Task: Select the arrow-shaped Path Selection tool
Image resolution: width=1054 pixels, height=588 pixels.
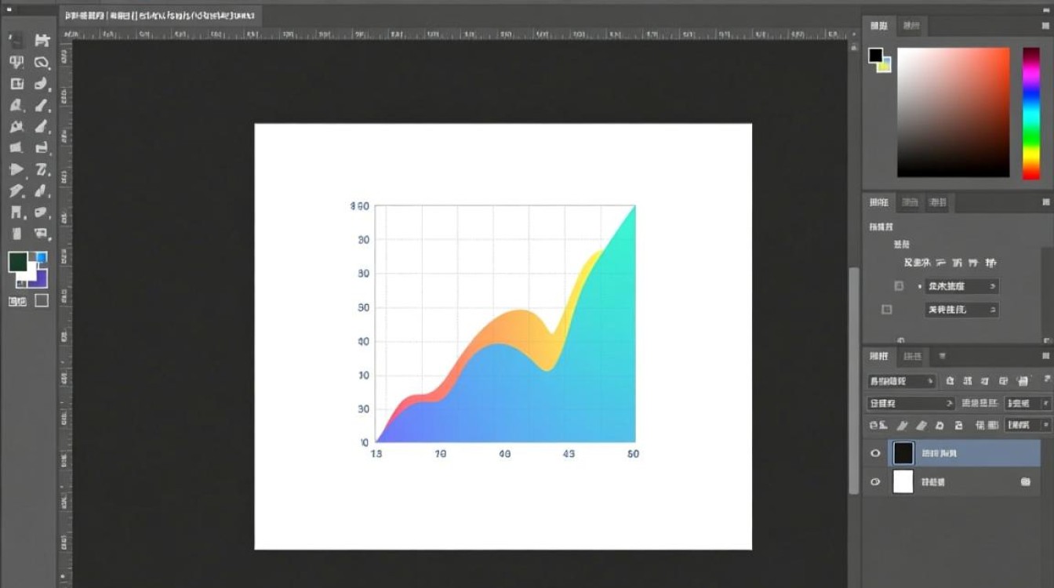Action: [x=16, y=169]
